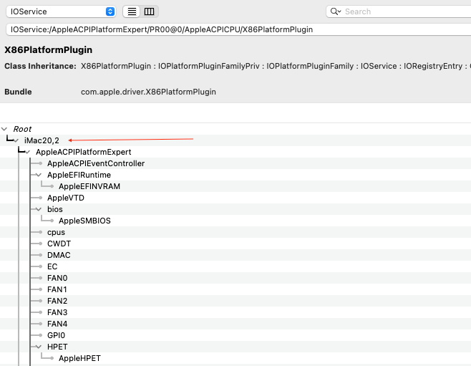471x366 pixels.
Task: Select the AppleSMBIOS entry
Action: [x=84, y=221]
